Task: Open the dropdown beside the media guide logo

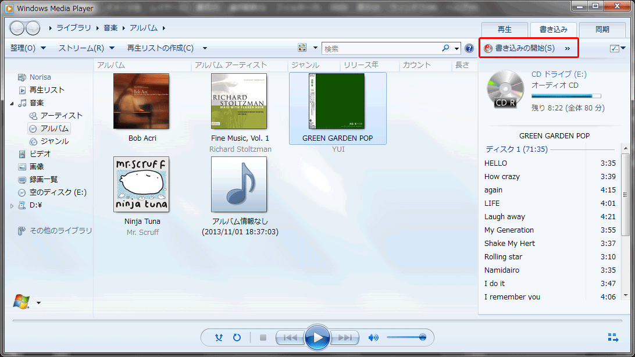Action: point(38,303)
